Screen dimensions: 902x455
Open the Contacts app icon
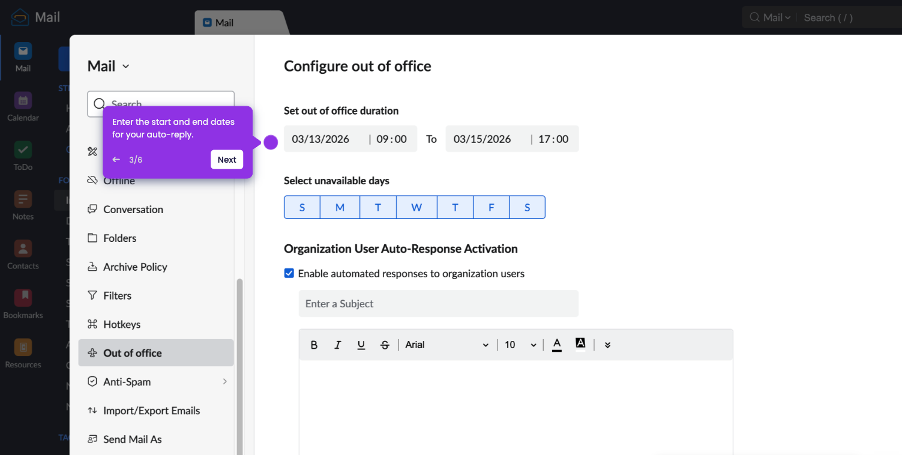(x=23, y=249)
